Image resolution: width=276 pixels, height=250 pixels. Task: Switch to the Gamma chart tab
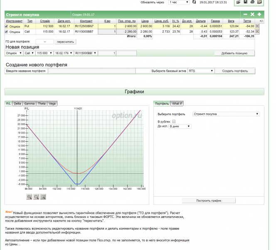[30, 104]
